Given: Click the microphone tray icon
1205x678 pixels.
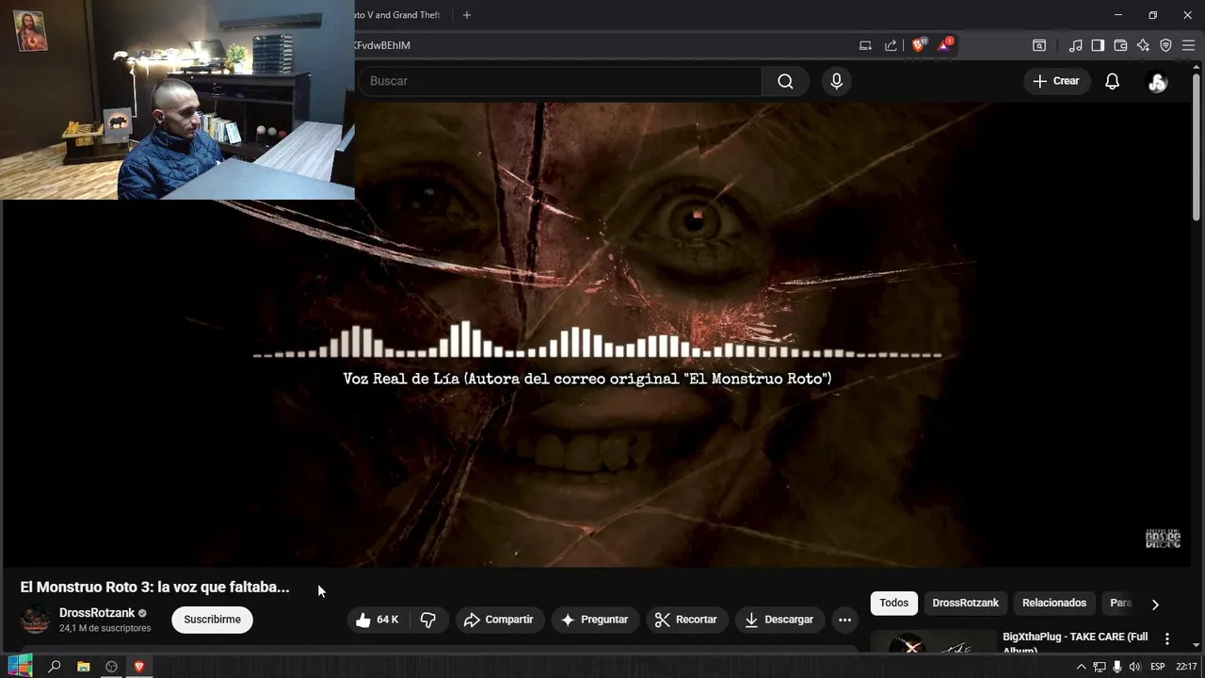Looking at the screenshot, I should pos(1117,667).
